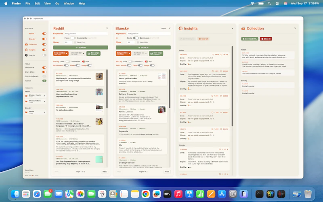Screen dimensions: 323x202
Task: Open the Help menu
Action: point(82,3)
